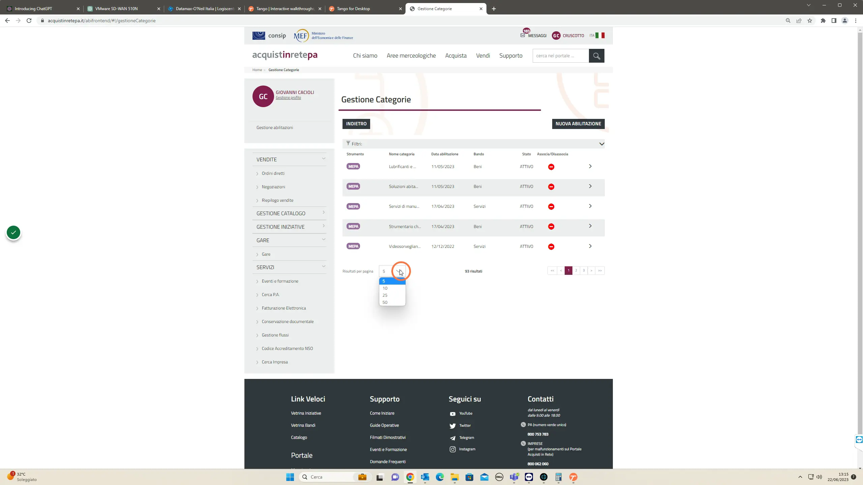The width and height of the screenshot is (863, 485).
Task: Click the INDIETRO button
Action: [x=356, y=124]
